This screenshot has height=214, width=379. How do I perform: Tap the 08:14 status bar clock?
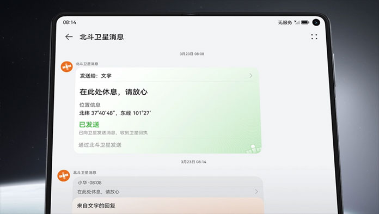click(70, 22)
